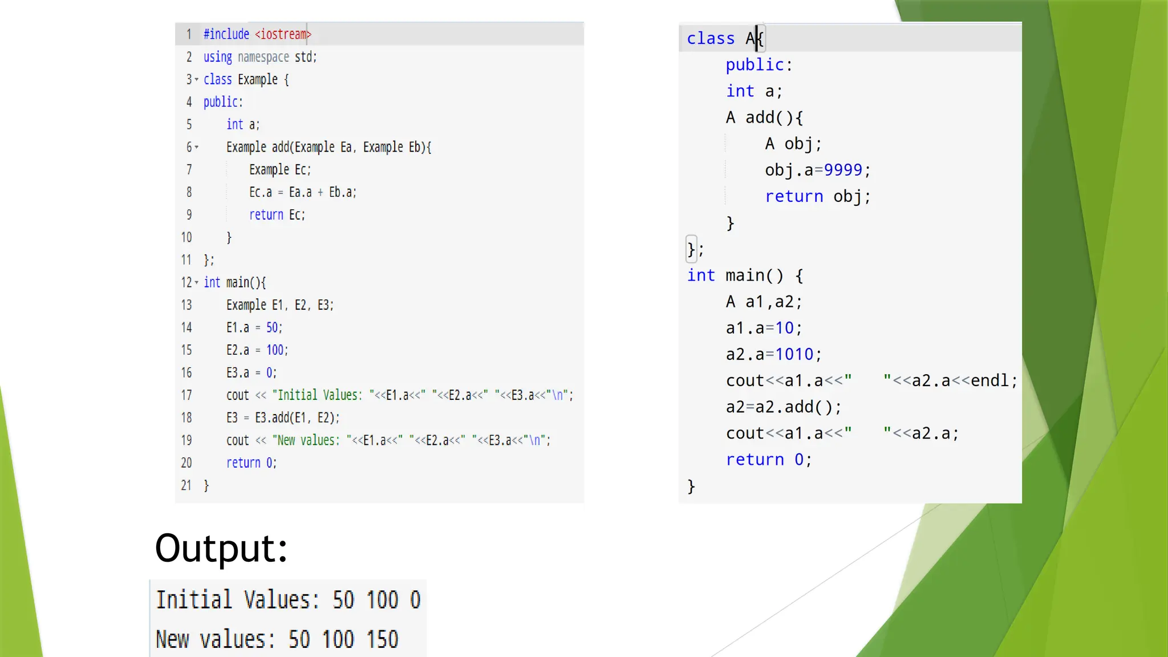1168x657 pixels.
Task: Click 'E3 = E3.add(E1, E2);' line
Action: click(x=283, y=417)
